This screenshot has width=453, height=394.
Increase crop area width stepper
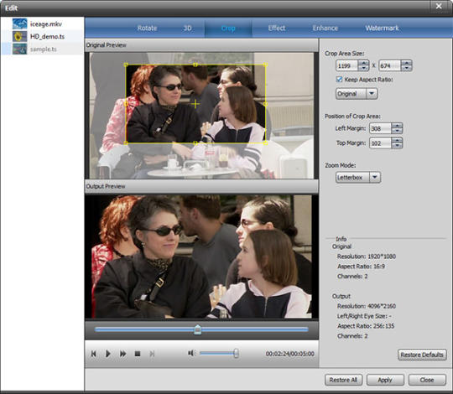point(363,63)
